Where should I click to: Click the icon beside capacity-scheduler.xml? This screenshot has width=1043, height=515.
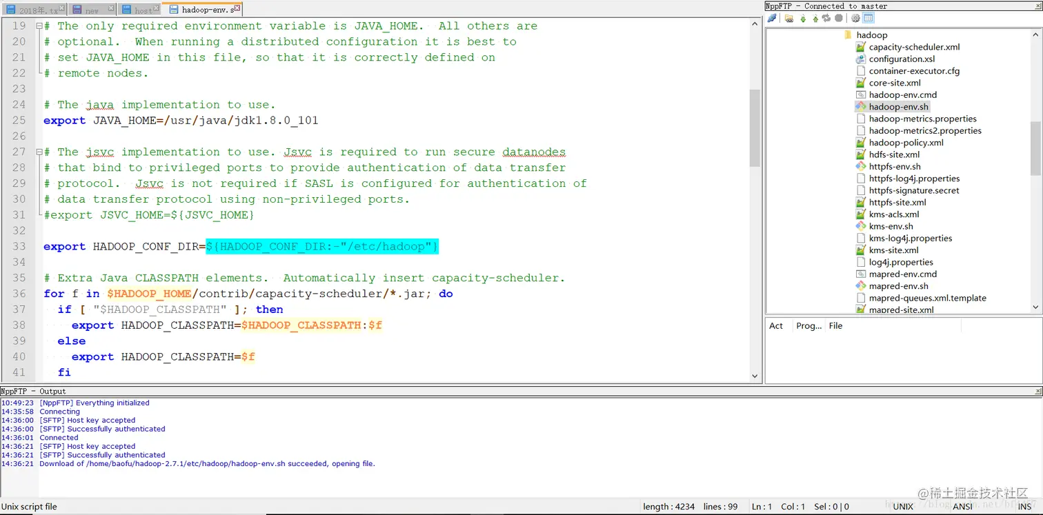click(x=860, y=47)
